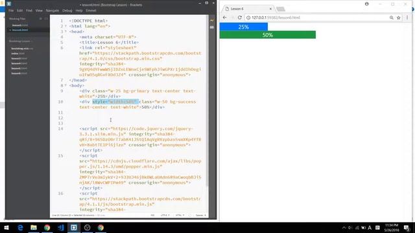This screenshot has width=415, height=233.
Task: Open bootstrap.min.css in project tree
Action: (22, 49)
